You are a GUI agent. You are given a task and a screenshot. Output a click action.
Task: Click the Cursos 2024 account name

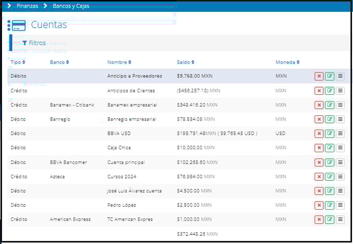pos(122,177)
